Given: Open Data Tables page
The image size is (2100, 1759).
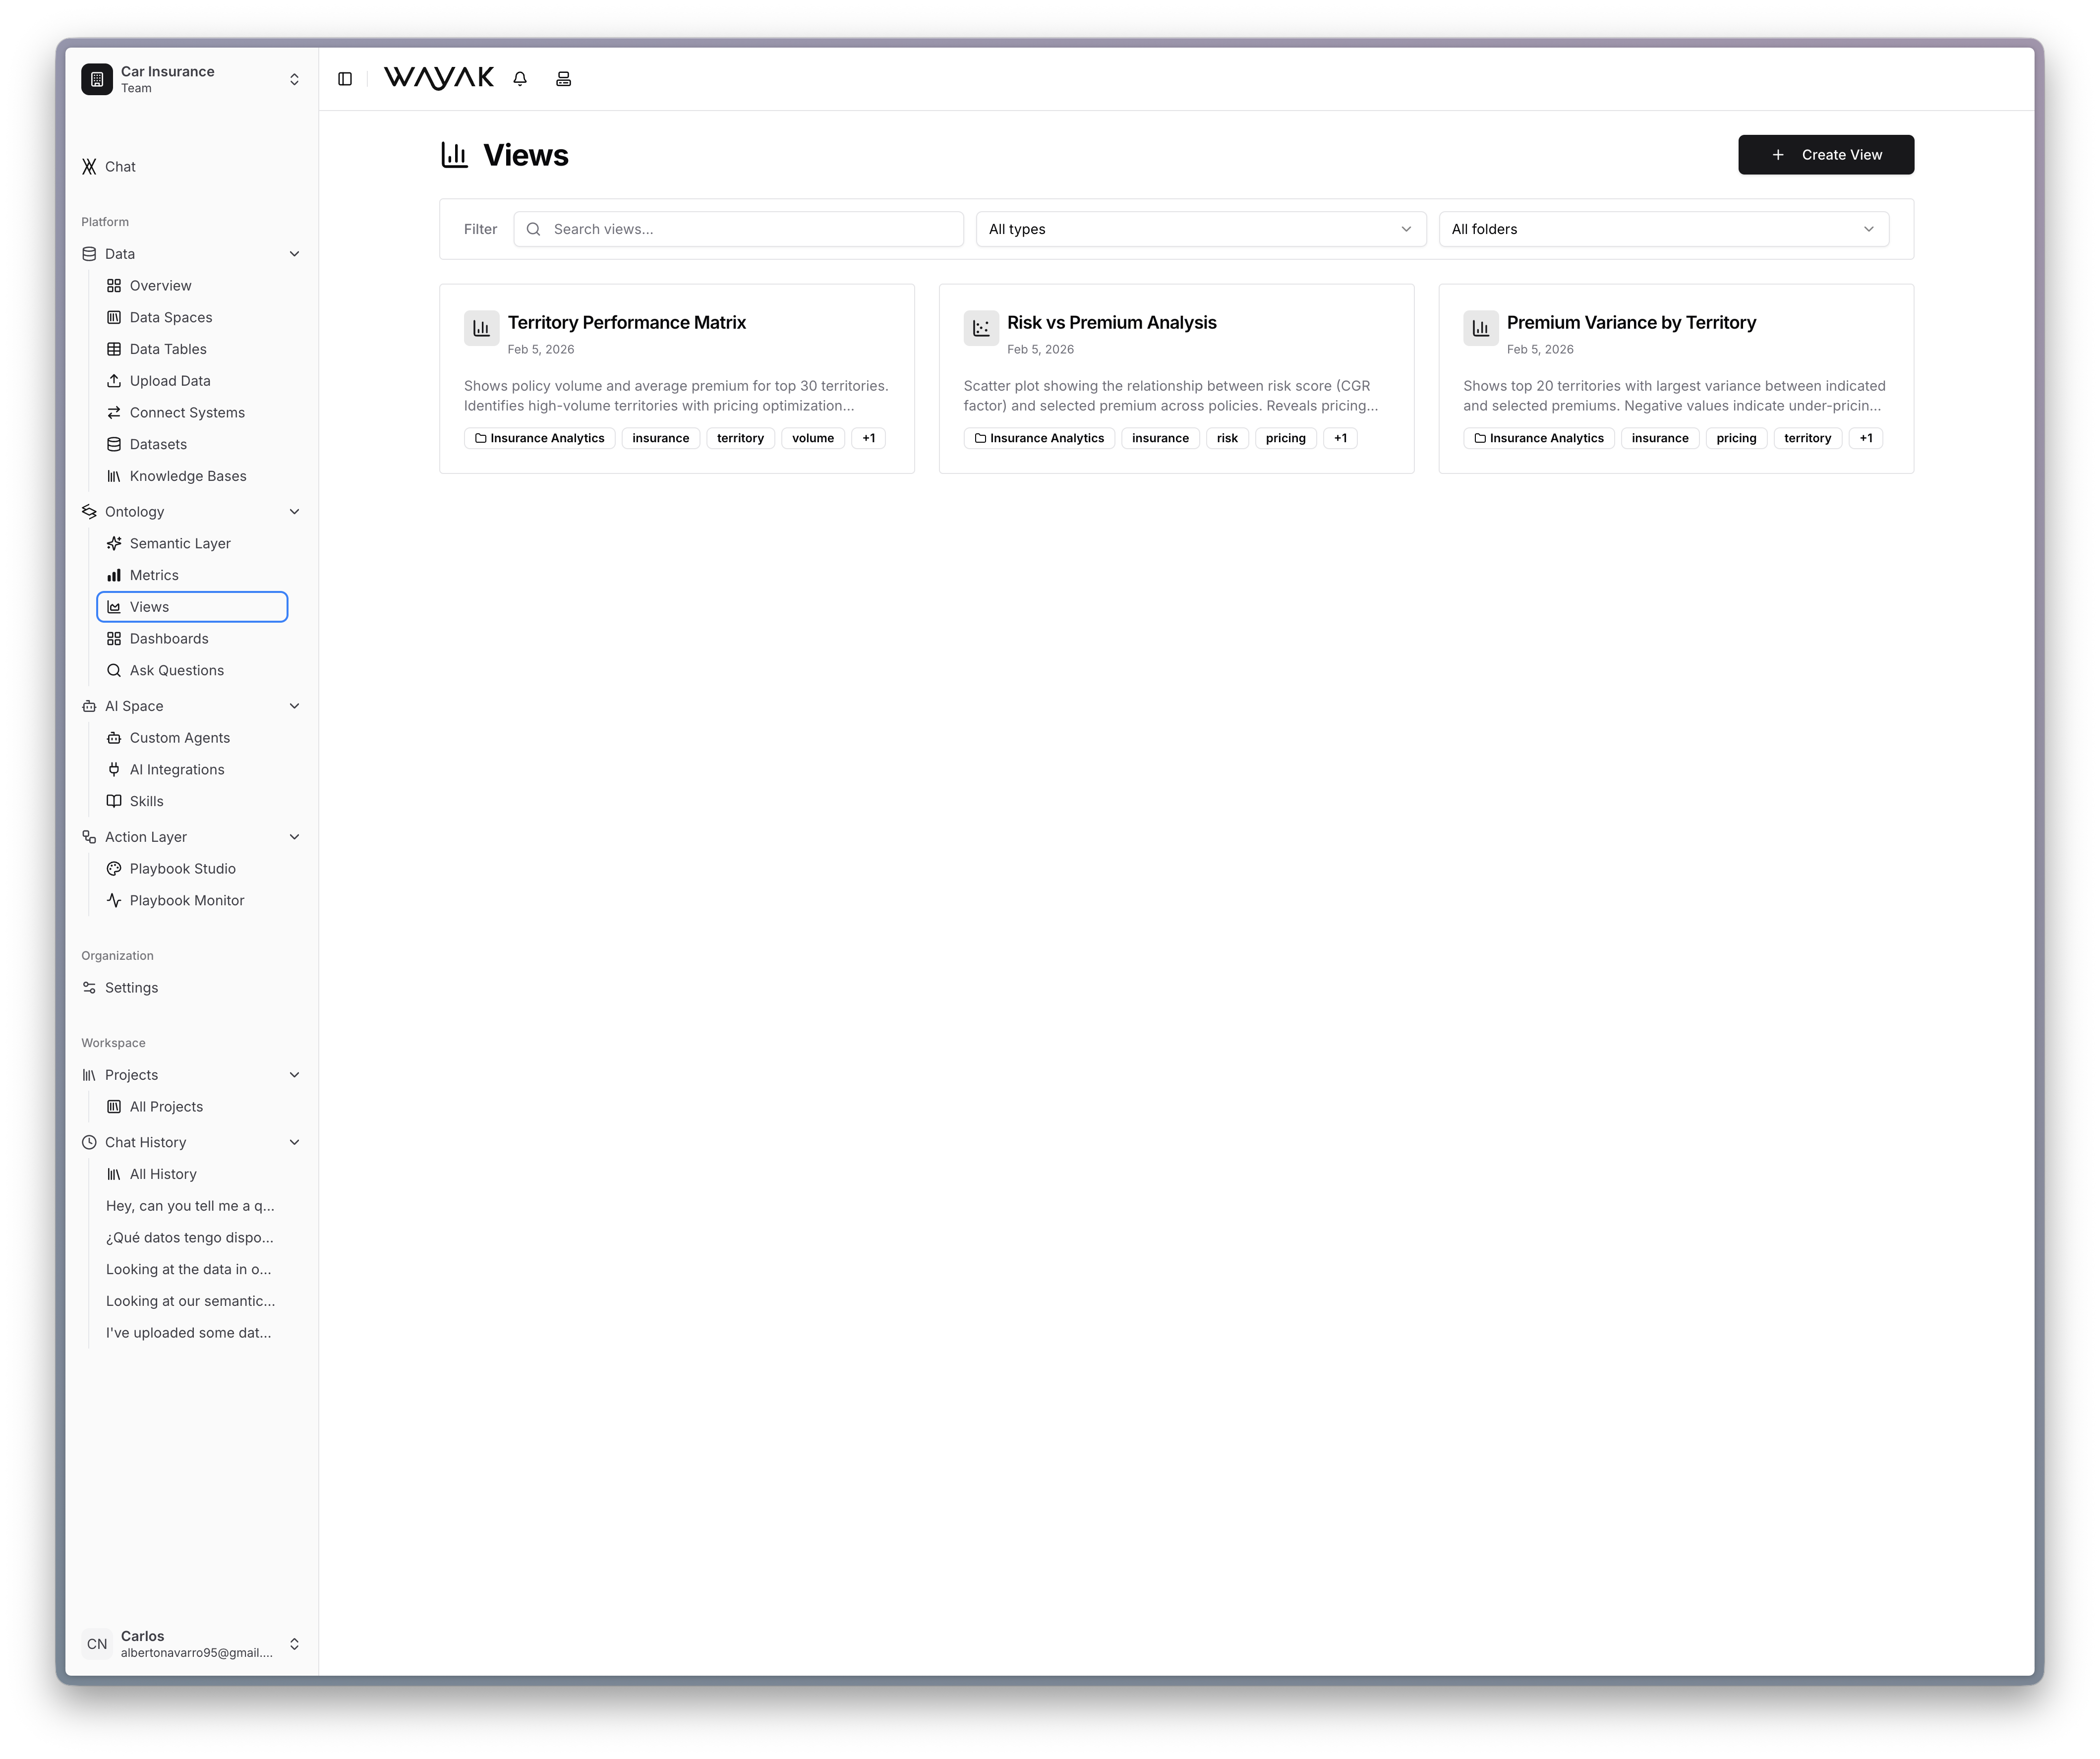Looking at the screenshot, I should point(168,349).
